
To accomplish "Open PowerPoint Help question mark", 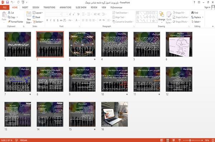I will coord(194,2).
